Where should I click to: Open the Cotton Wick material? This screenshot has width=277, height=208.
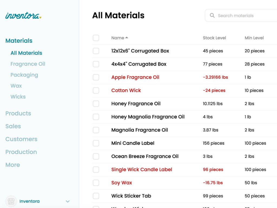click(126, 90)
